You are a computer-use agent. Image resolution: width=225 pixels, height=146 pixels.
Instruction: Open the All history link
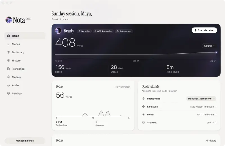(211, 141)
